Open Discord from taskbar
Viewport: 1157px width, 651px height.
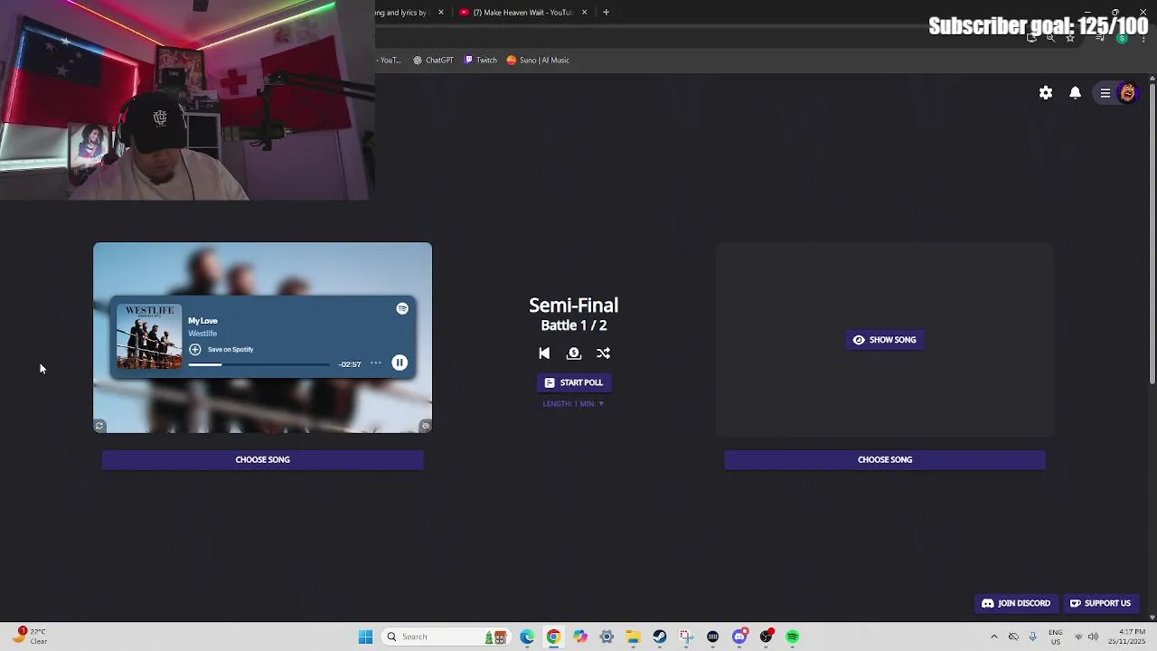pyautogui.click(x=739, y=637)
